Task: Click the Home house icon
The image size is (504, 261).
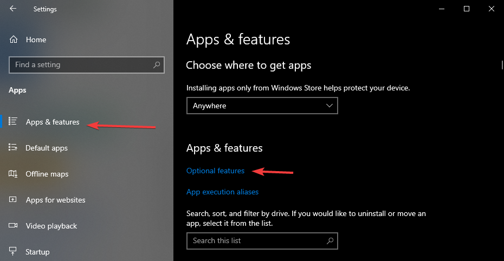Action: click(x=14, y=40)
